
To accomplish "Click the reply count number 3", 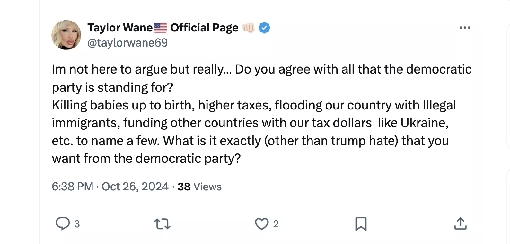I will (77, 224).
